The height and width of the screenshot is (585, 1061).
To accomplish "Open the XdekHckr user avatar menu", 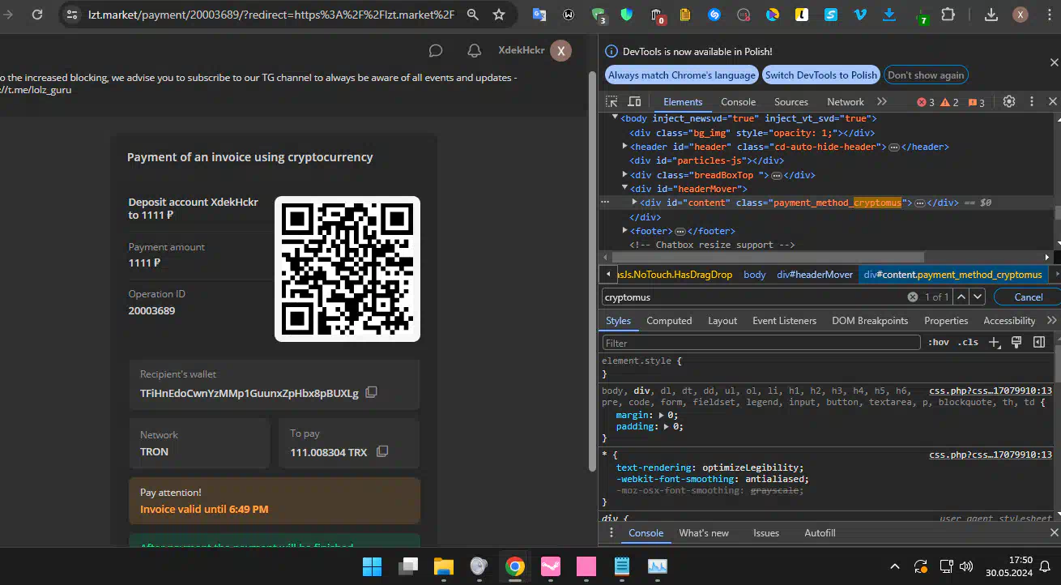I will tap(560, 50).
